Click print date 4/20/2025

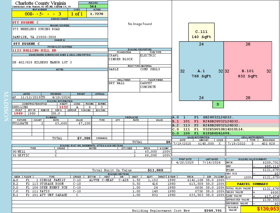coord(185,163)
